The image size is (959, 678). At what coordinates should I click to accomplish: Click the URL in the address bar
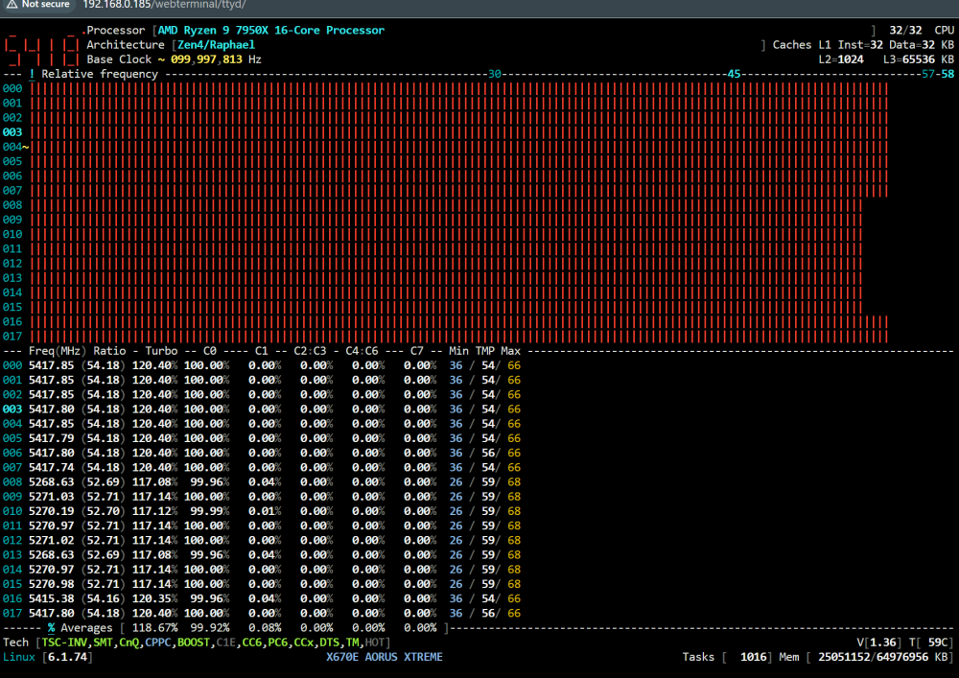(x=164, y=5)
